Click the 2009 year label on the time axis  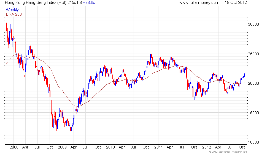62,147
